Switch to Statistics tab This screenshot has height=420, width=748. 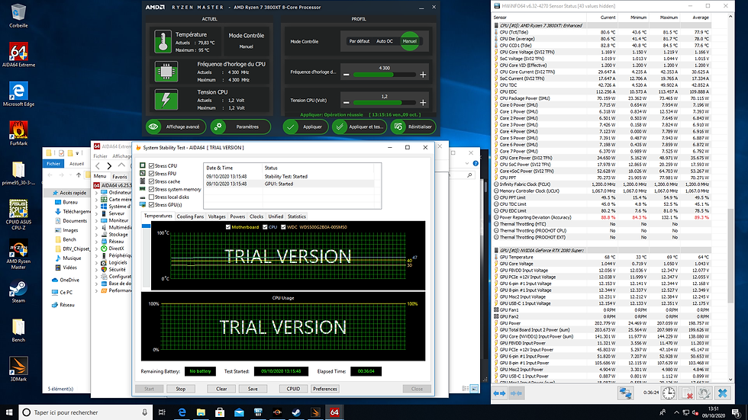tap(297, 216)
